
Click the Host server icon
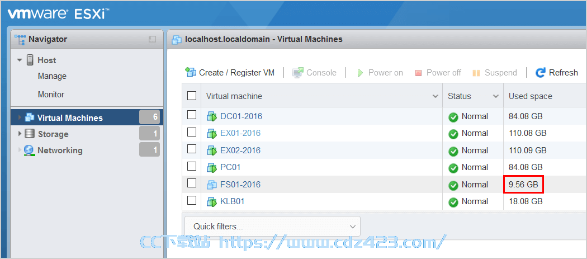pyautogui.click(x=30, y=60)
